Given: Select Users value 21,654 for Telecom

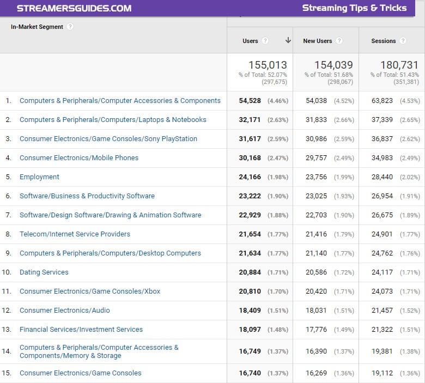Looking at the screenshot, I should [250, 234].
